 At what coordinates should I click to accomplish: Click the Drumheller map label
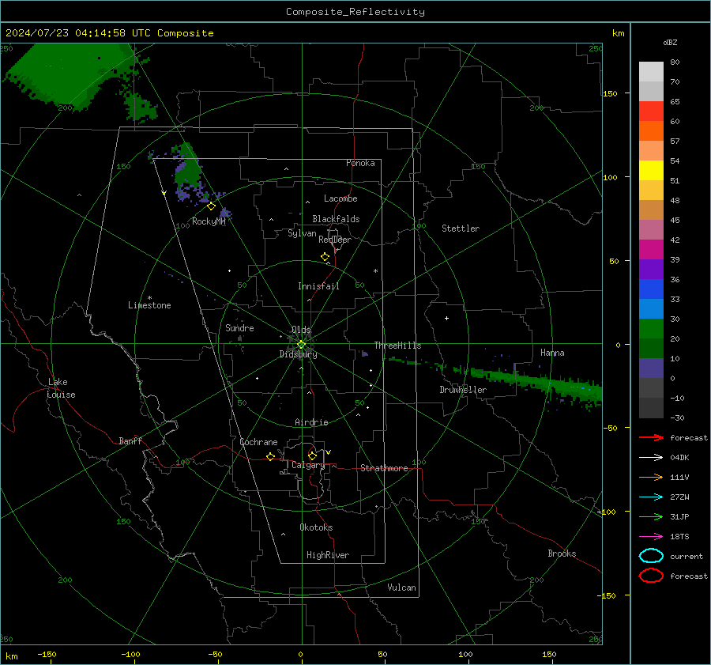463,390
